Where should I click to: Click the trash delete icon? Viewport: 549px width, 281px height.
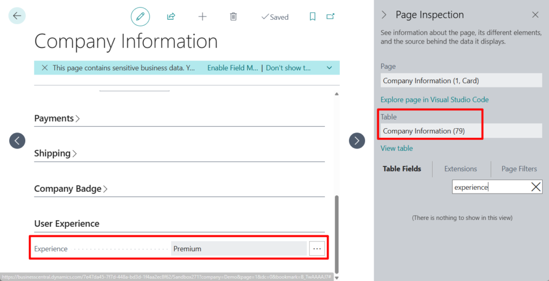click(x=233, y=17)
